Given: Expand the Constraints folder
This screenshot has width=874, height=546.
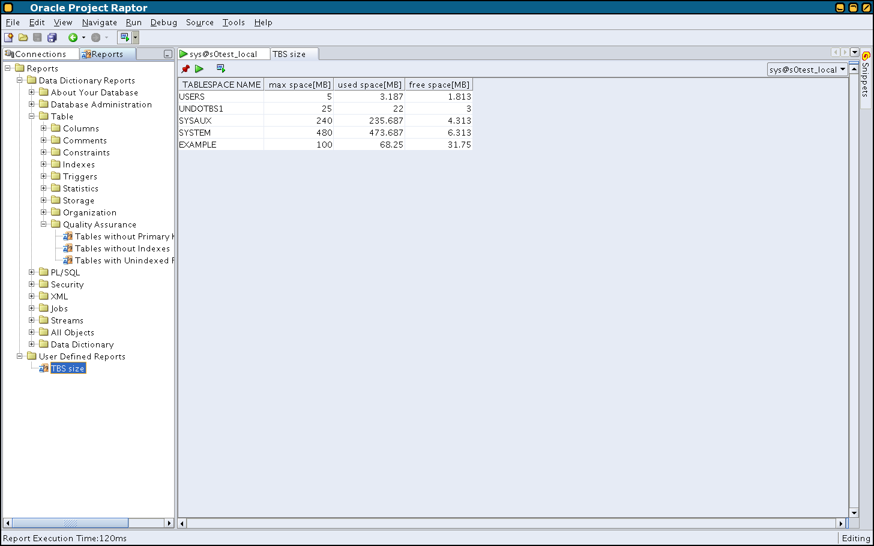Looking at the screenshot, I should point(44,152).
